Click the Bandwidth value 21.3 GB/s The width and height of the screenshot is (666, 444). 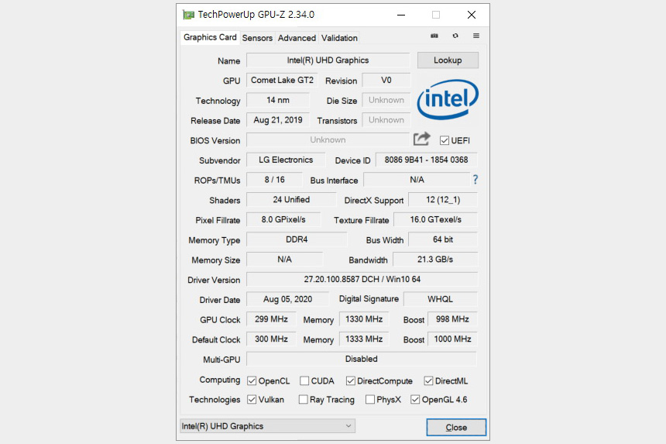(x=435, y=260)
